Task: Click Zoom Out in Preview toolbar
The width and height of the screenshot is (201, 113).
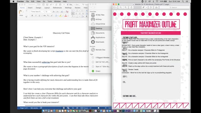Action: [x=121, y=8]
